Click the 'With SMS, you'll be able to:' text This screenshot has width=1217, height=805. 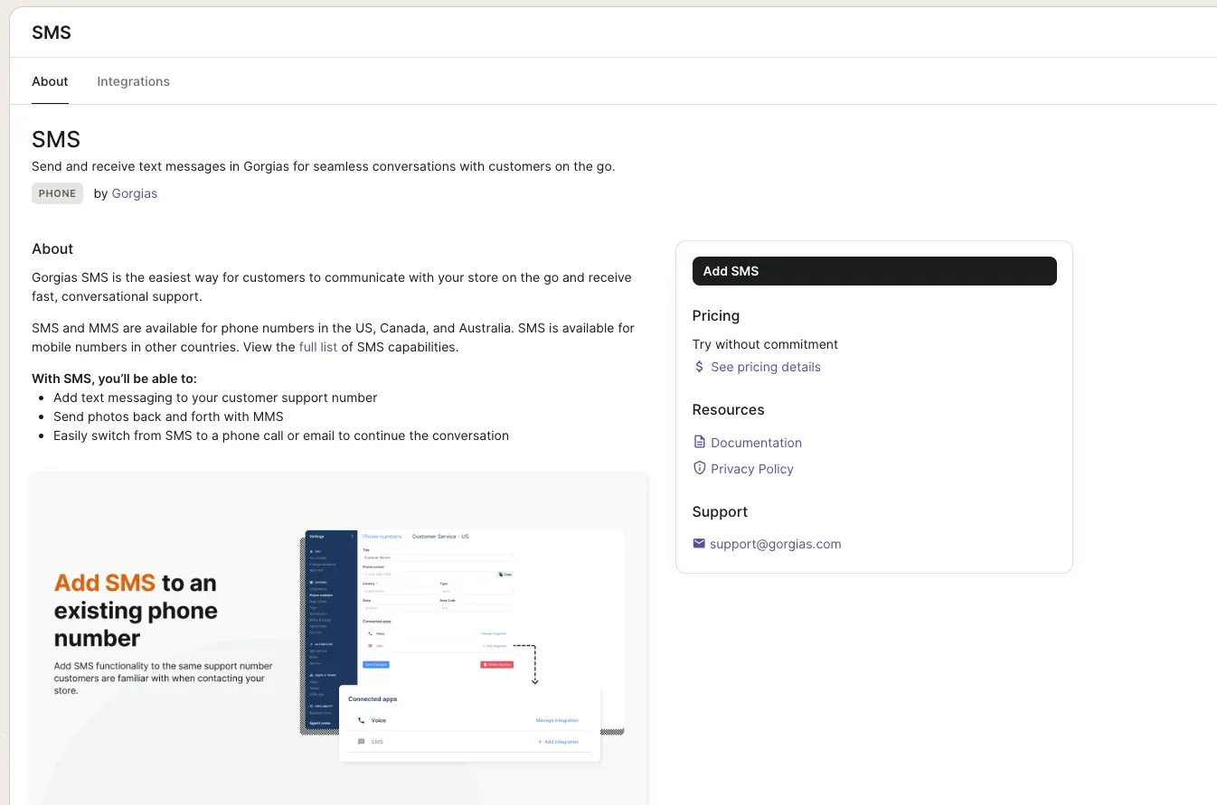coord(114,379)
